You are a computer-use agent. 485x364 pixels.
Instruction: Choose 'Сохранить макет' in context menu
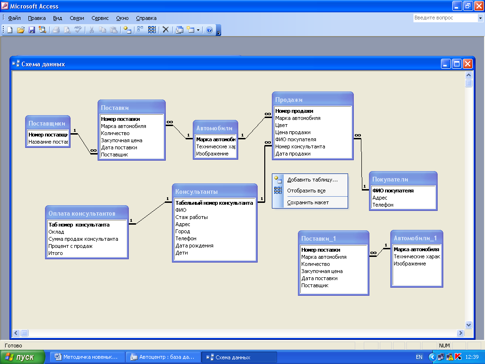click(x=310, y=202)
